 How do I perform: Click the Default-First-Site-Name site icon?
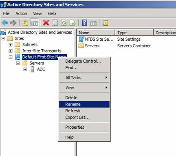(18, 57)
